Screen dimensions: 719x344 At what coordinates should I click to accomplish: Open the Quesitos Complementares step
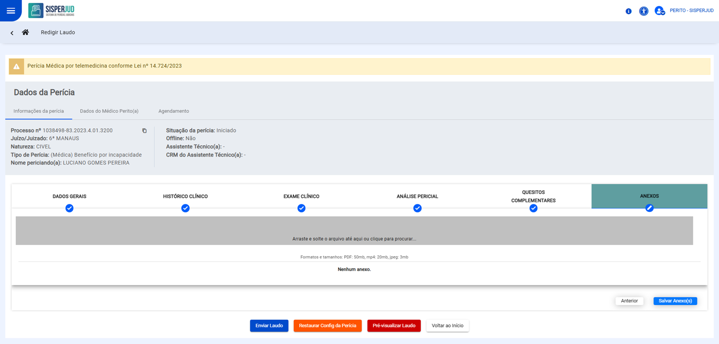pos(533,196)
